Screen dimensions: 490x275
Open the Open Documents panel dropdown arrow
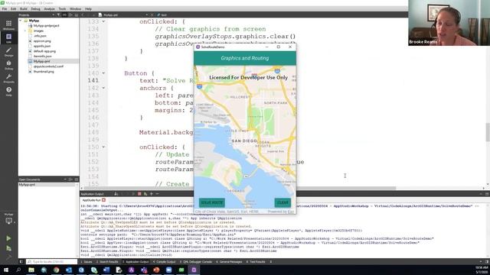click(x=65, y=180)
